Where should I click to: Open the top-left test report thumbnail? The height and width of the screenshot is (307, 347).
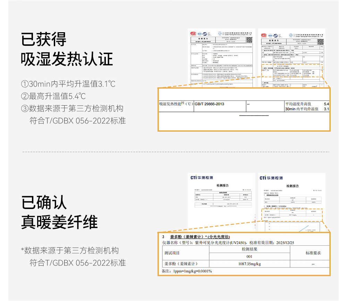click(221, 57)
